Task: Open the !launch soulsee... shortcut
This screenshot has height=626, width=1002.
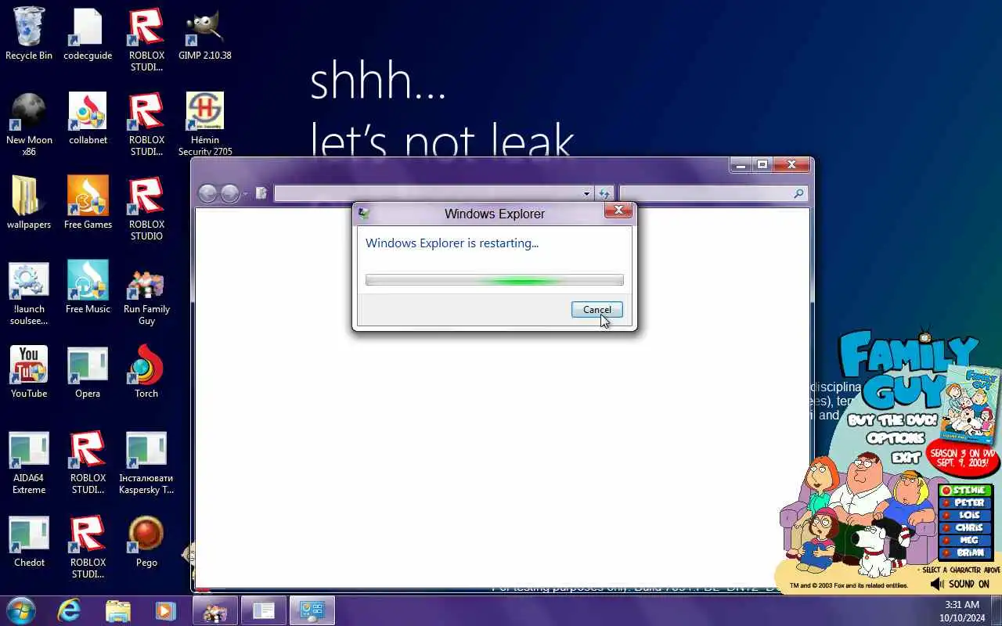Action: point(29,293)
